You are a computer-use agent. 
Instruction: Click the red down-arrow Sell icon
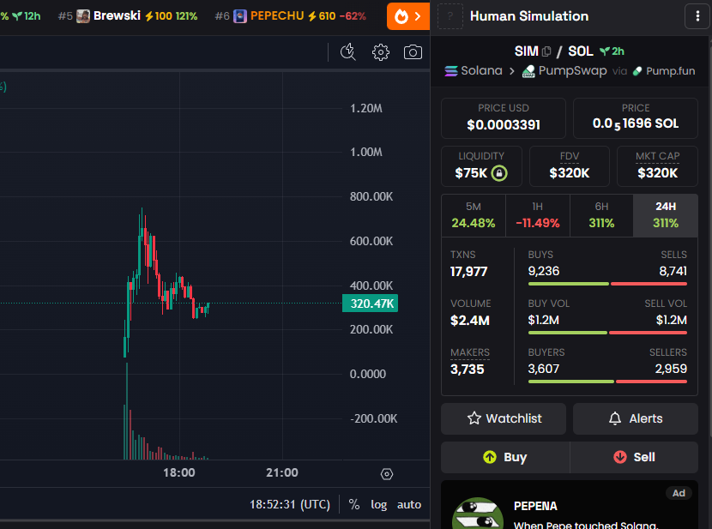pos(620,457)
